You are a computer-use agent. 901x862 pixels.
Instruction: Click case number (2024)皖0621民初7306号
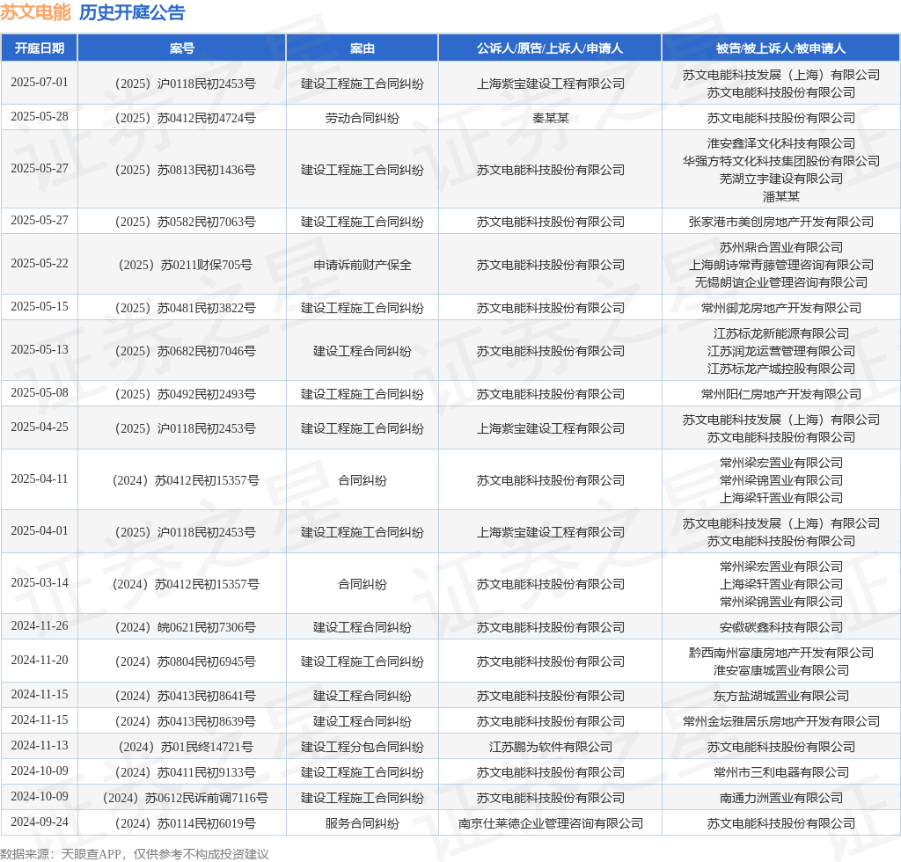(x=185, y=627)
